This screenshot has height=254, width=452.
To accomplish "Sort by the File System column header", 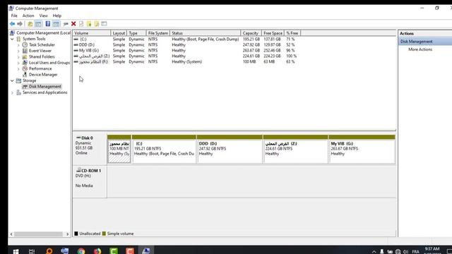I will [x=158, y=33].
